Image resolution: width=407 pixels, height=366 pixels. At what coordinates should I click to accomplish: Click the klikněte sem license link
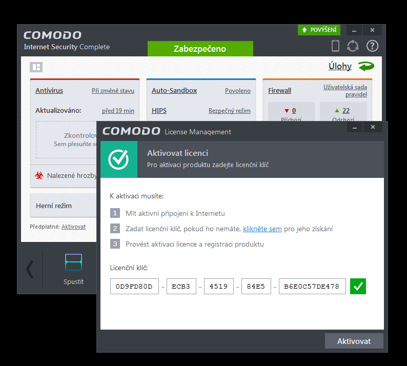[262, 229]
